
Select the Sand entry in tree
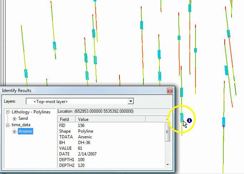23,118
